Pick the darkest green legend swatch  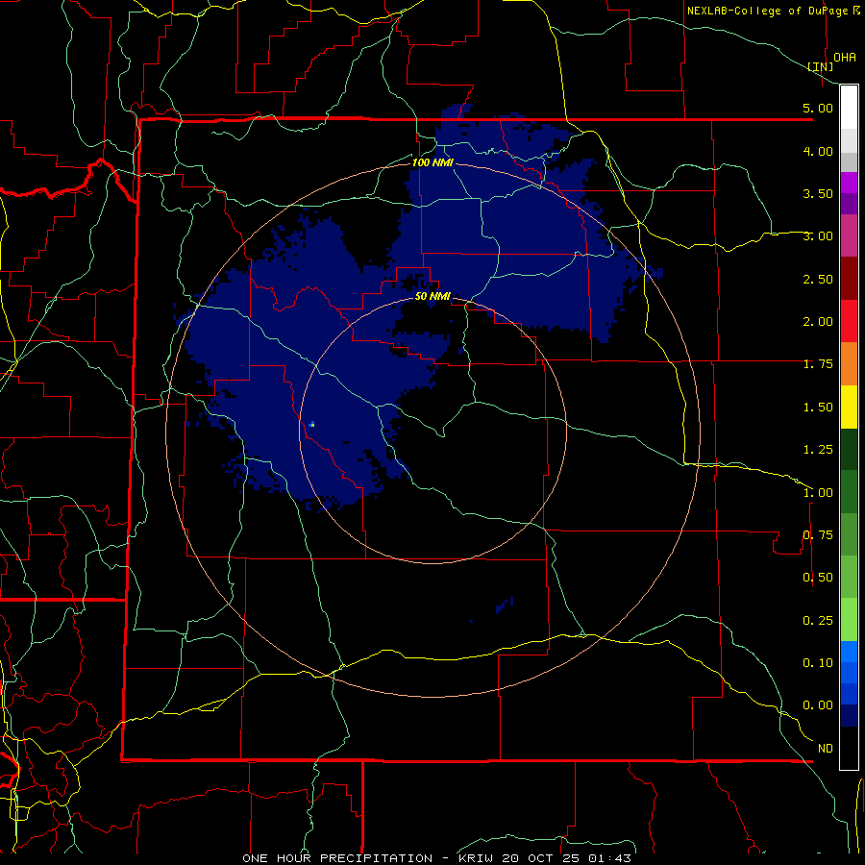pos(849,450)
